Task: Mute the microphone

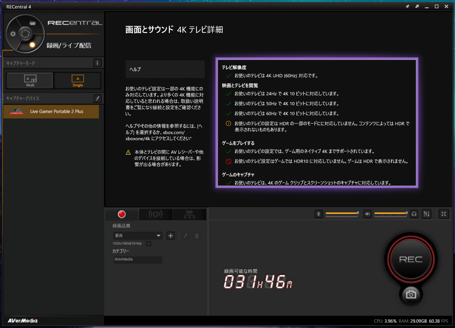Action: pyautogui.click(x=319, y=214)
